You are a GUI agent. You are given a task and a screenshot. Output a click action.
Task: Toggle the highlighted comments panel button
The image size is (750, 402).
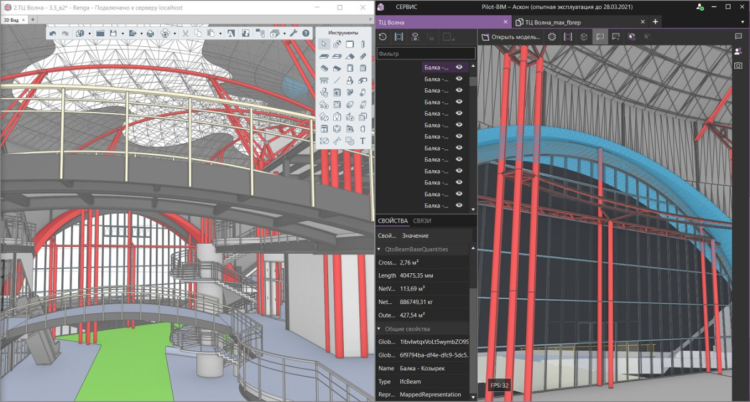coord(599,37)
